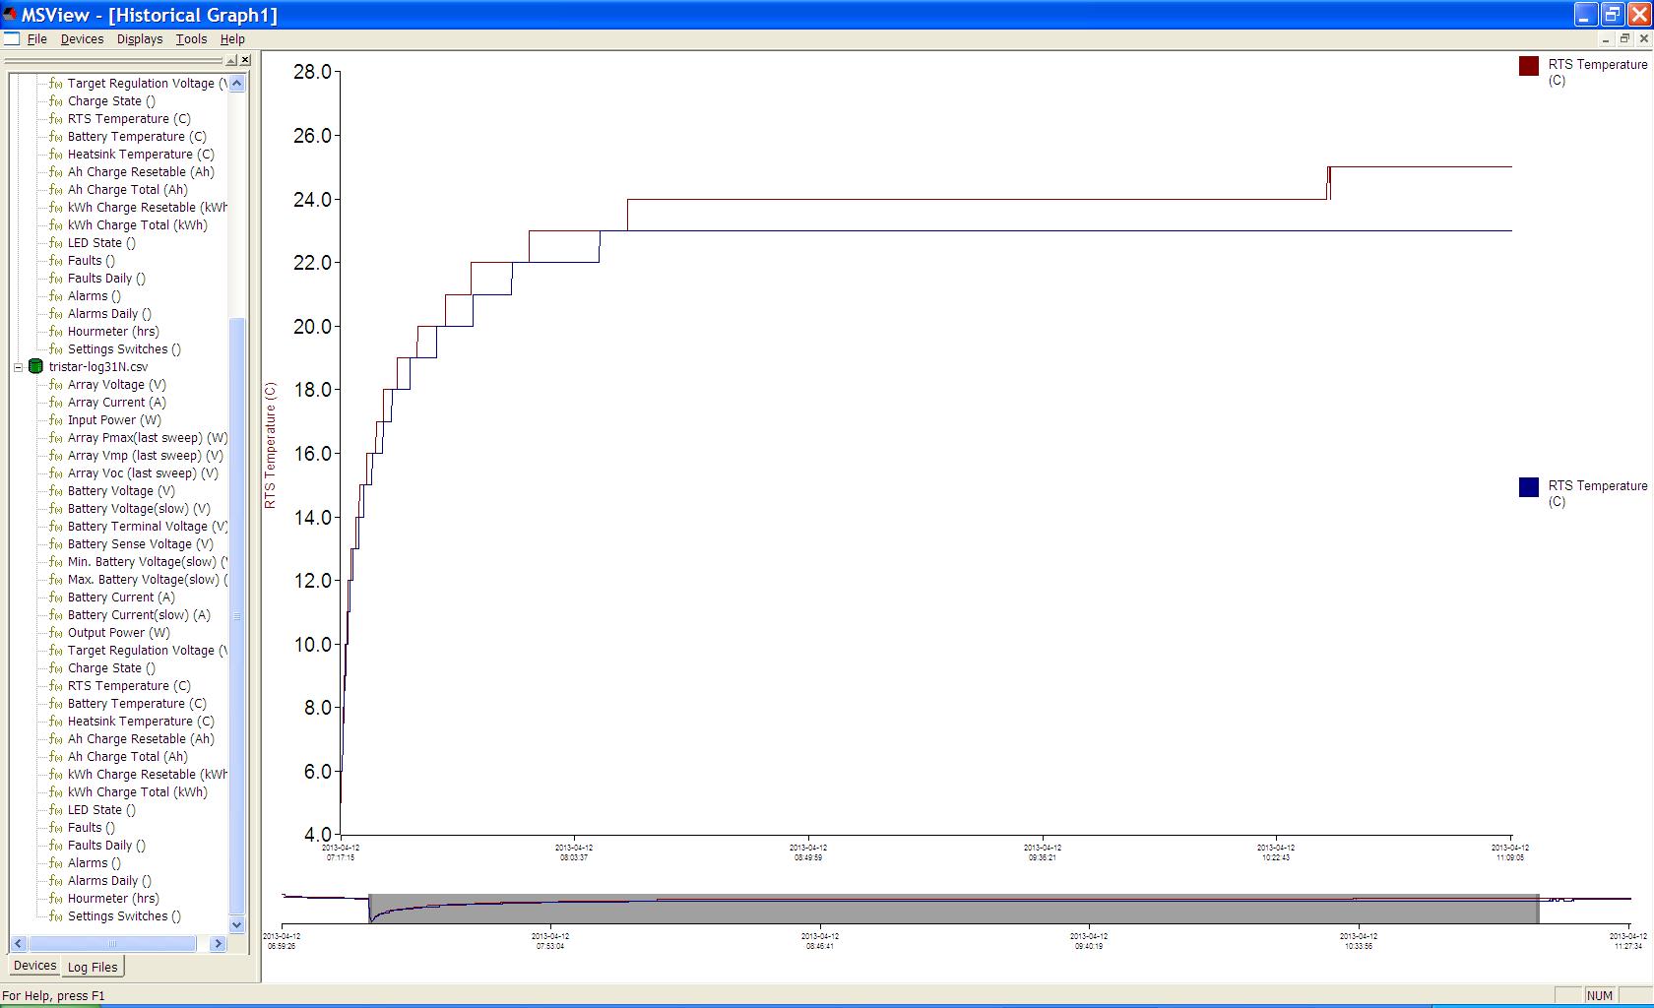The height and width of the screenshot is (1008, 1654).
Task: Click the pin icon atop the side panel
Action: [x=231, y=60]
